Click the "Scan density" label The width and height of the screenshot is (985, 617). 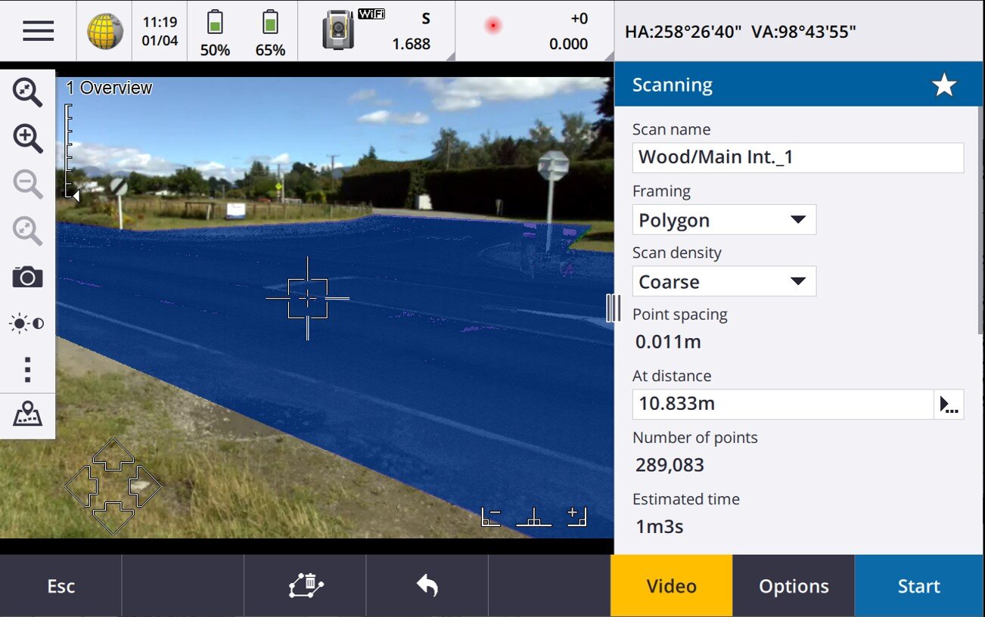[677, 253]
